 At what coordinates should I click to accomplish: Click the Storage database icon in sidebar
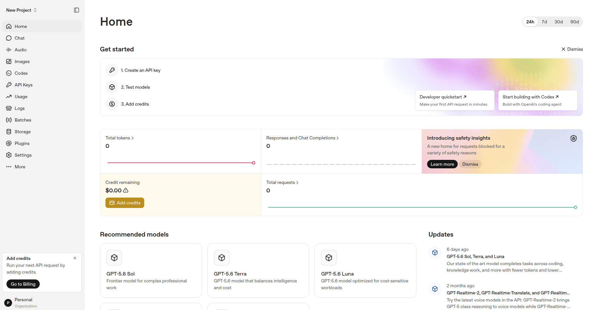coord(9,132)
